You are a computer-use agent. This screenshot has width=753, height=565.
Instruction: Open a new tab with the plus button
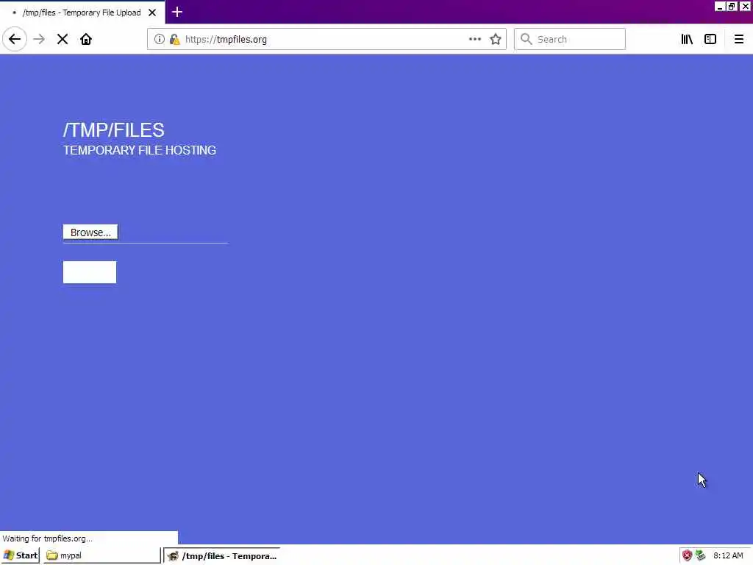(x=176, y=12)
